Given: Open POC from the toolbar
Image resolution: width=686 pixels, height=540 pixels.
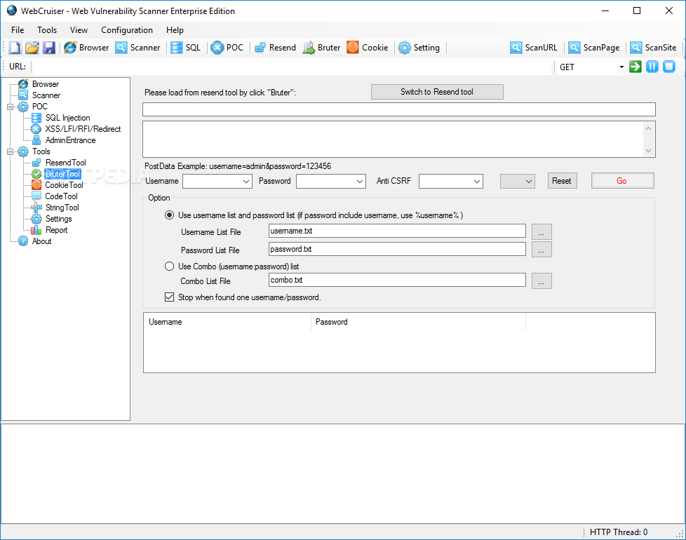Looking at the screenshot, I should pyautogui.click(x=227, y=48).
